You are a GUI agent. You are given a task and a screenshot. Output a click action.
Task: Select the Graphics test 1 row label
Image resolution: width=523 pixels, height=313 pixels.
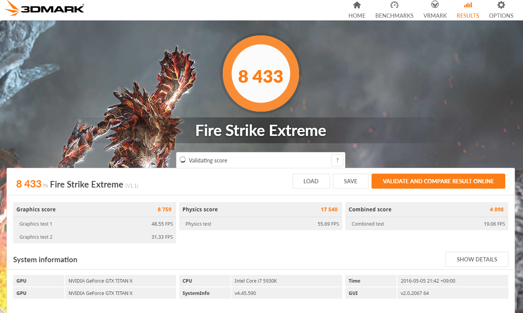coord(36,224)
